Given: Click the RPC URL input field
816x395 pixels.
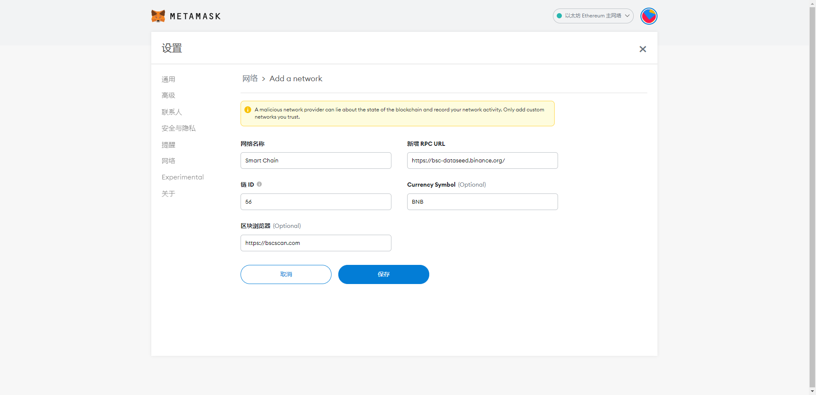Looking at the screenshot, I should 482,160.
